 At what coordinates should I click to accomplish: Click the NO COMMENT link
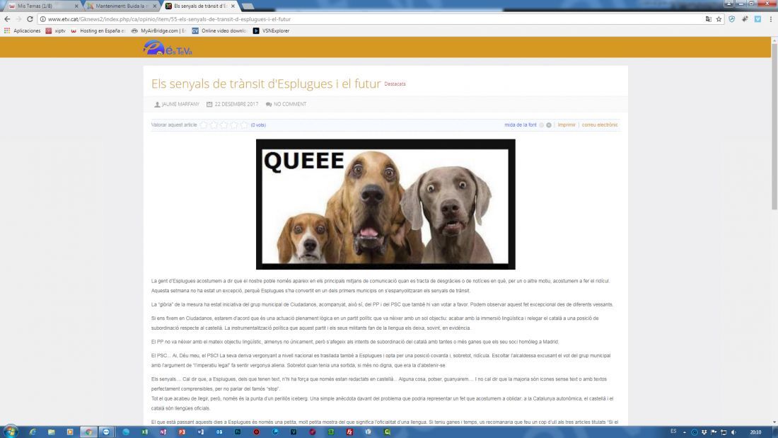pyautogui.click(x=290, y=104)
